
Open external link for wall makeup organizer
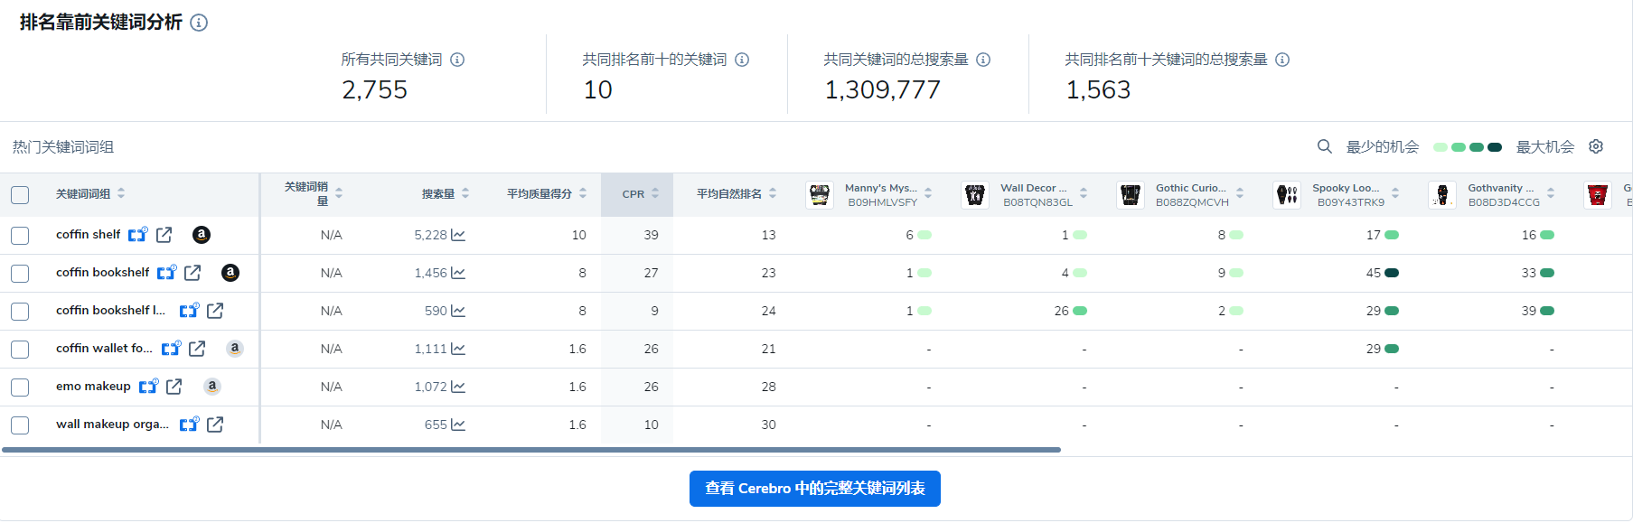(215, 425)
